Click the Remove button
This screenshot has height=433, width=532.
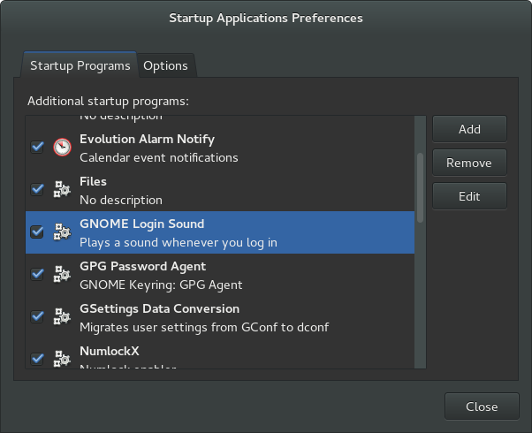click(469, 163)
